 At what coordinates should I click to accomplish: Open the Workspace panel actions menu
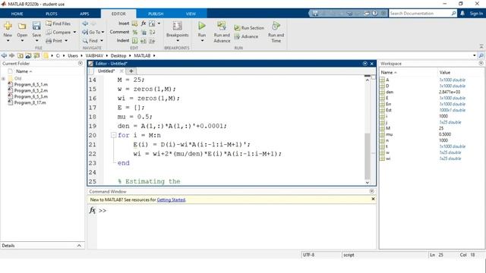pos(481,63)
